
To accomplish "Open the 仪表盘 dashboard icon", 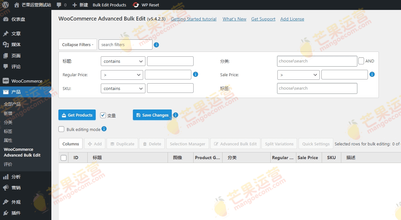I will (x=6, y=19).
